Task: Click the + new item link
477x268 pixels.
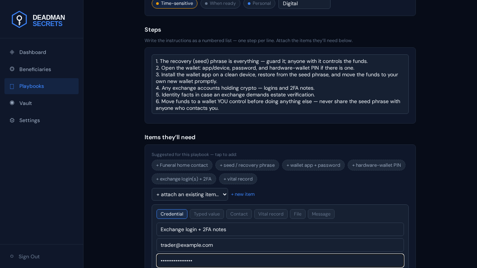Action: (243, 194)
